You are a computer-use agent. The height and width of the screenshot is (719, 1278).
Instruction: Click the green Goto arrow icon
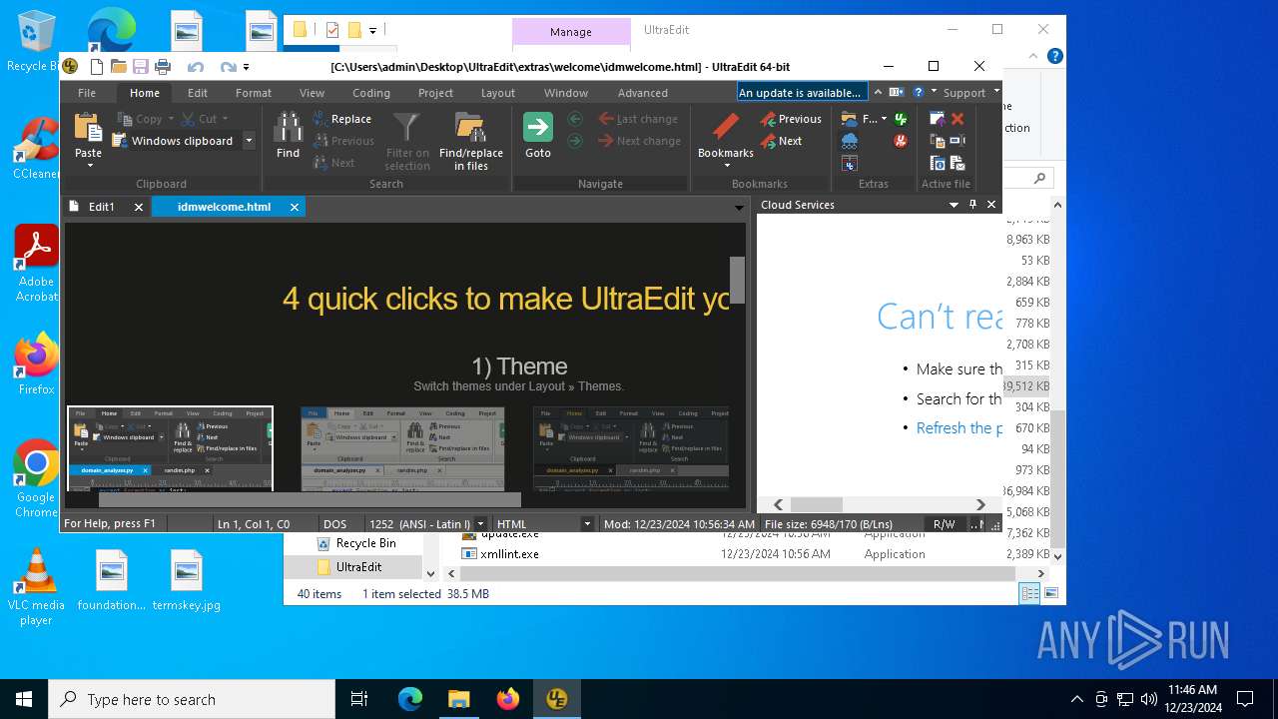pos(538,127)
